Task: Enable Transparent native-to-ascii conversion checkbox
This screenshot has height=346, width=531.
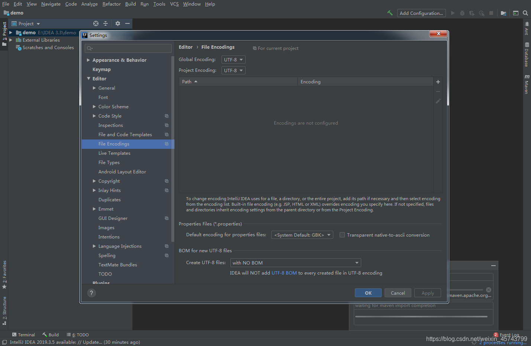Action: point(342,235)
